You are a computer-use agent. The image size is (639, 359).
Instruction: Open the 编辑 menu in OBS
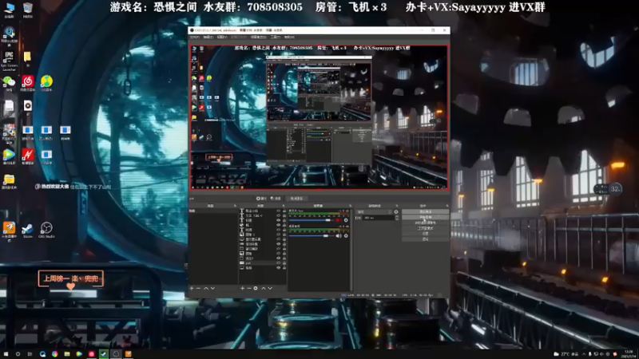click(208, 37)
